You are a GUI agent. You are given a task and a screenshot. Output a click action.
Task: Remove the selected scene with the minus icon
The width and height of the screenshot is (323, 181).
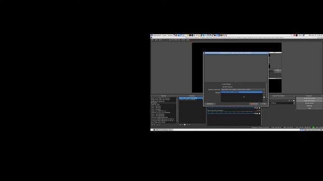tap(154, 125)
